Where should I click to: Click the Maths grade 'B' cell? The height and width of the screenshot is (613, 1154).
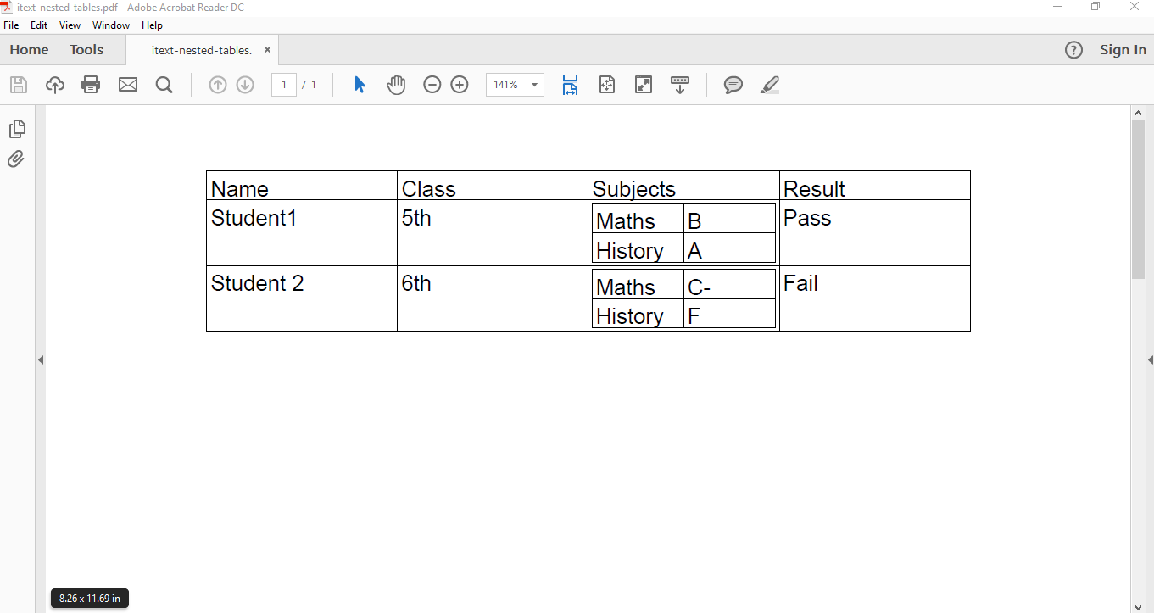(x=729, y=219)
